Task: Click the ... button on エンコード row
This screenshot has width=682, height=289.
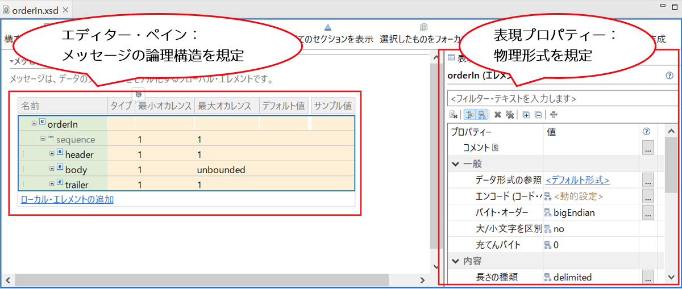Action: click(648, 196)
